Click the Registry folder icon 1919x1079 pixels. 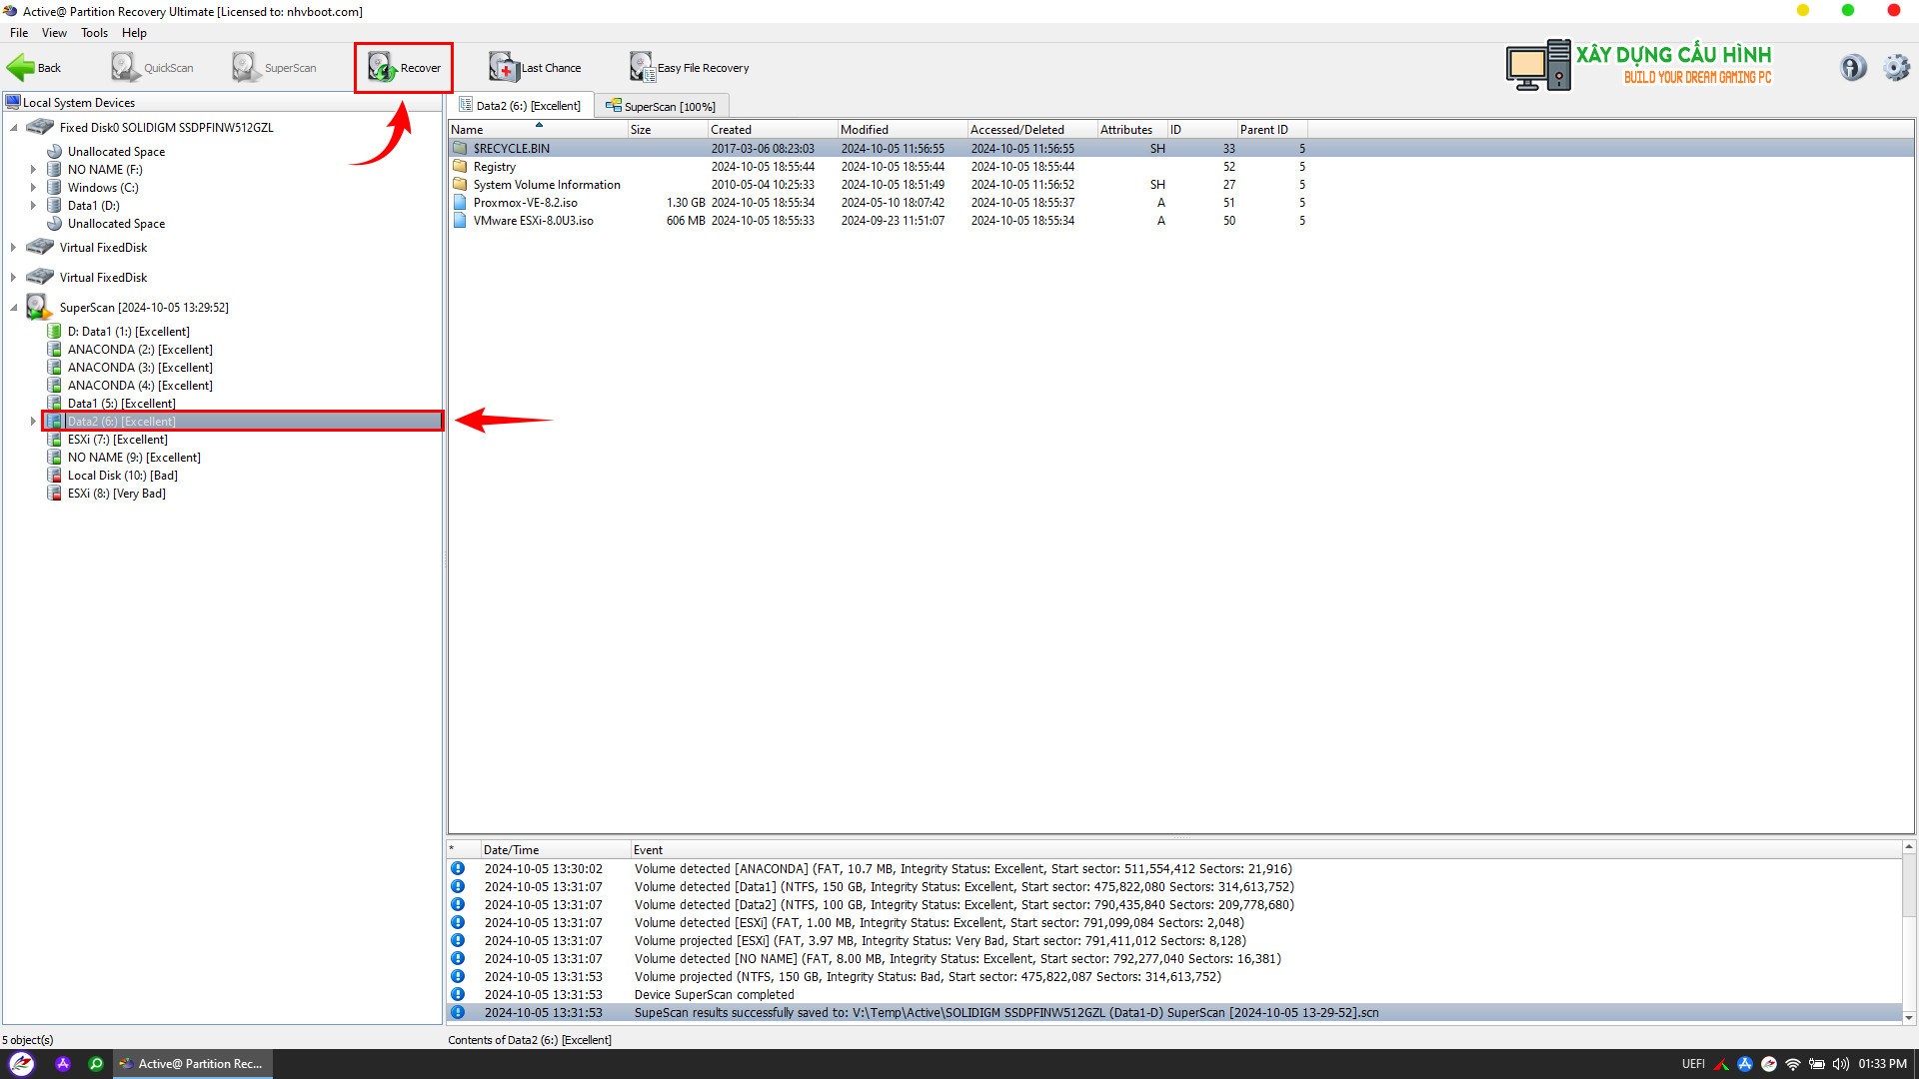460,166
